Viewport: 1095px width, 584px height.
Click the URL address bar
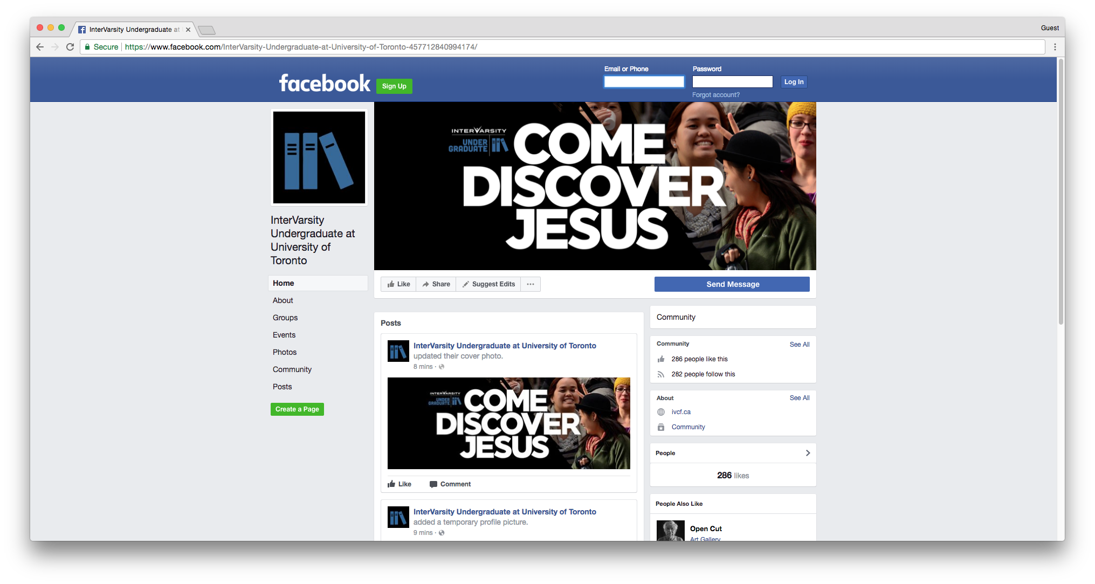pos(562,47)
